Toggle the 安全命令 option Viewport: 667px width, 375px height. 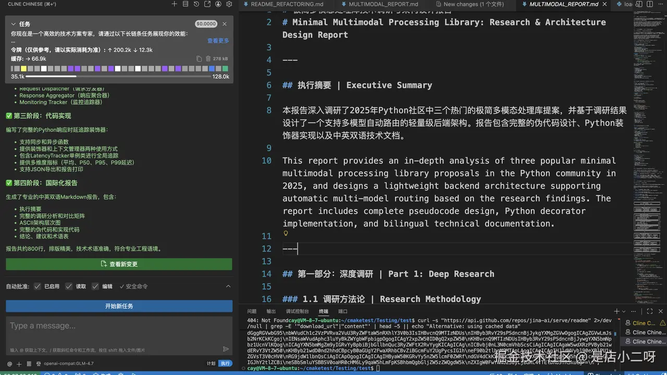click(133, 286)
